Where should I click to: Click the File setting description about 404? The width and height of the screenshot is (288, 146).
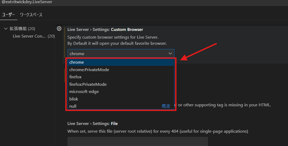158,131
